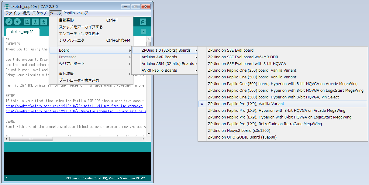Choose ブートローダを書き込む menu entry
Viewport: 369px width, 185px height.
91,81
